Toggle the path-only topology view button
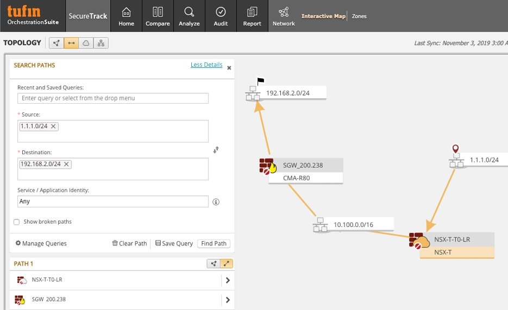508x310 pixels. tap(71, 43)
